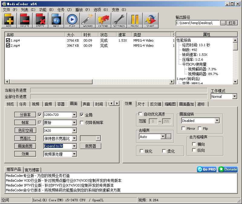Click the properties panel scroll down arrow
The image size is (242, 204).
click(x=235, y=81)
